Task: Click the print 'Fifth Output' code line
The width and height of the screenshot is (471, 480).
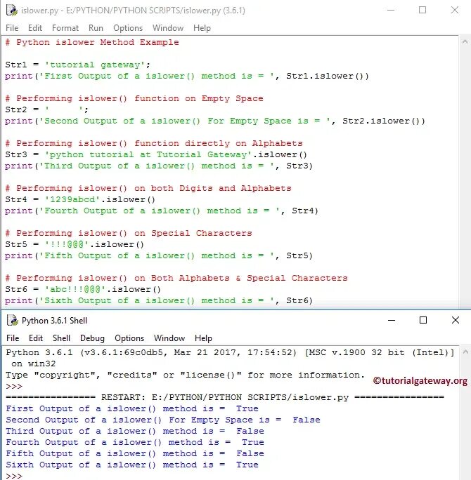Action: (159, 255)
